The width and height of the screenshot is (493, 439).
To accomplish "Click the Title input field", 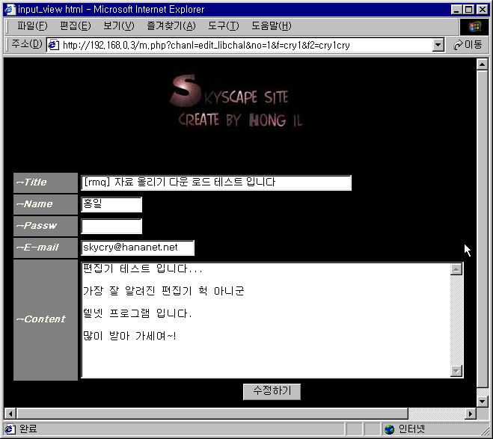I will 216,182.
